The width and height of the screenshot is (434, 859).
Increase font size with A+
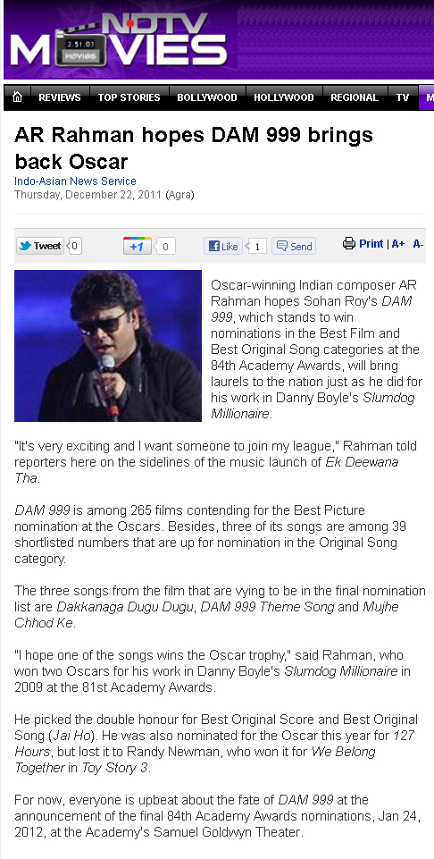[398, 244]
